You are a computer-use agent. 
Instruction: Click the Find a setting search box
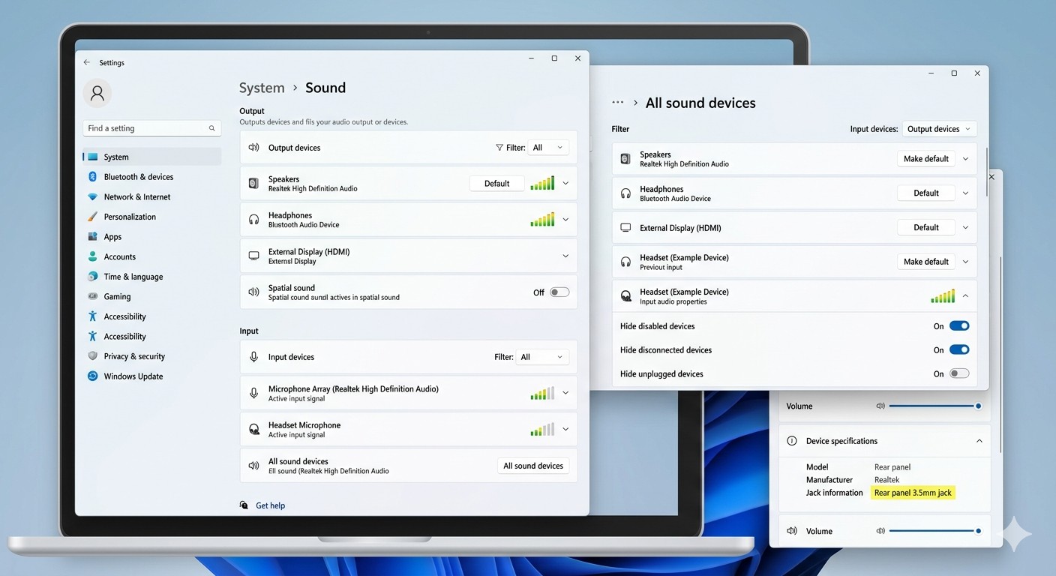pos(151,128)
